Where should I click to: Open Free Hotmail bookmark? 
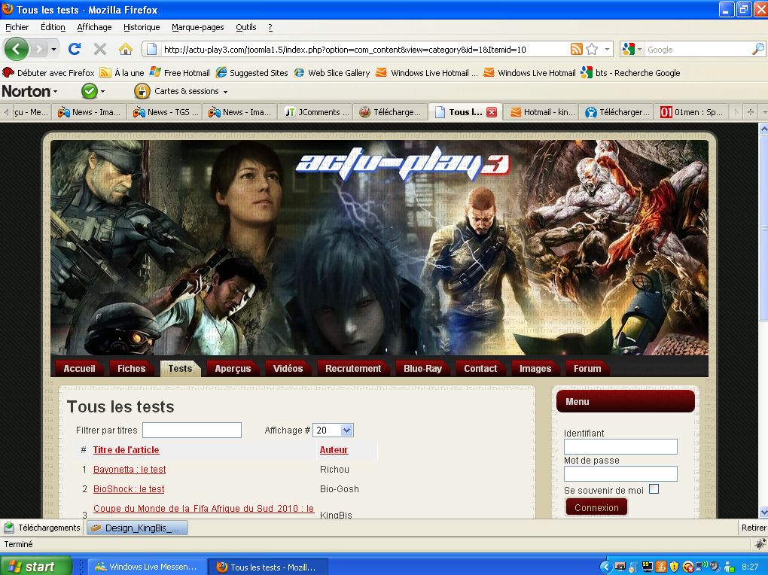point(180,73)
